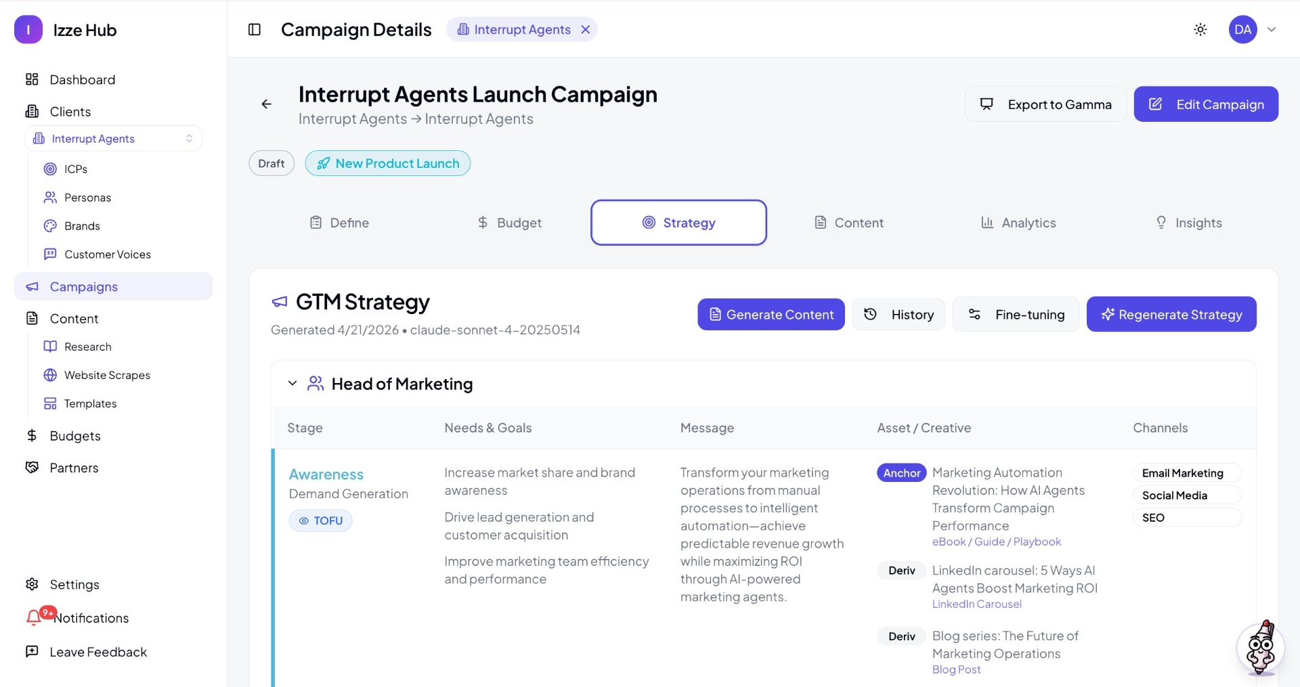Viewport: 1300px width, 687px height.
Task: Switch to the Define tab
Action: [339, 222]
